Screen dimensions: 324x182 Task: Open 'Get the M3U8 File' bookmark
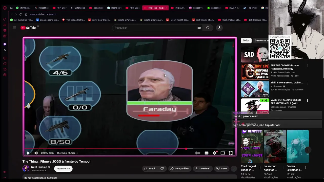[22, 20]
